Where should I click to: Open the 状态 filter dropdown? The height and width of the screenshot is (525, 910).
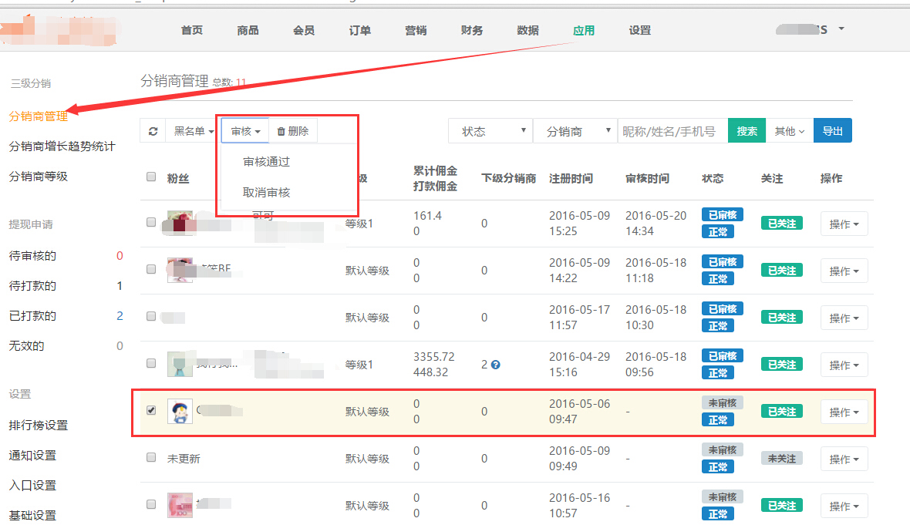click(490, 131)
